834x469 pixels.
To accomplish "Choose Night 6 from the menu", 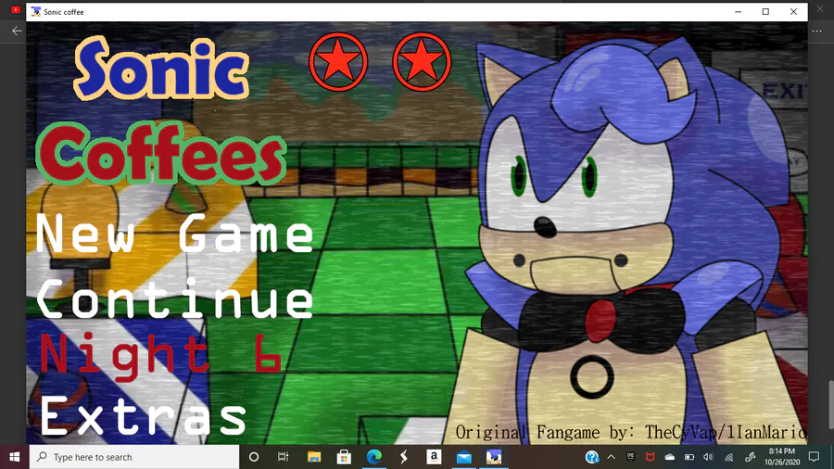I will click(x=160, y=355).
